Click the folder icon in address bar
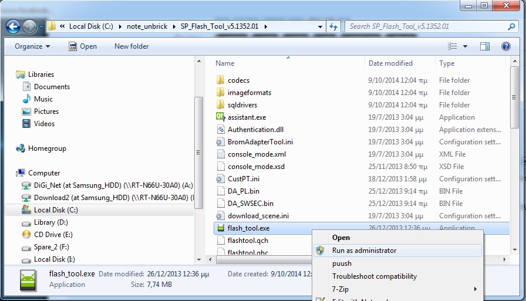 (51, 26)
